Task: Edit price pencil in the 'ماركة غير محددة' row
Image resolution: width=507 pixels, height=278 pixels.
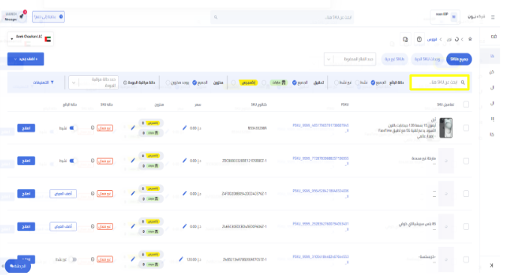Action: coord(184,161)
